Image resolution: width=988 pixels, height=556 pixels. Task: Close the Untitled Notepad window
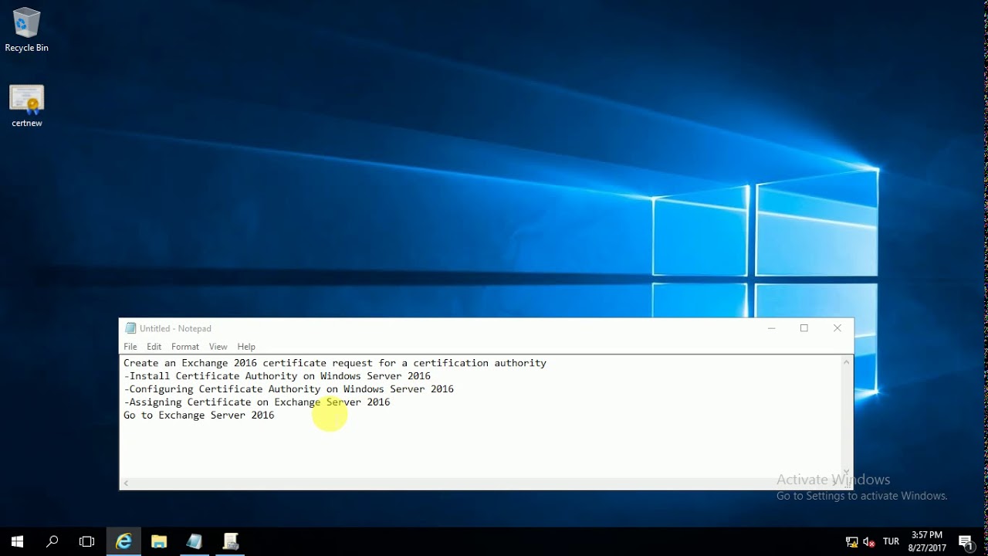tap(837, 328)
